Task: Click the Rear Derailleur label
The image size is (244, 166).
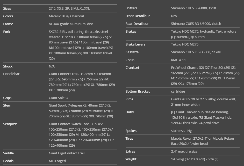Action: pos(137,24)
